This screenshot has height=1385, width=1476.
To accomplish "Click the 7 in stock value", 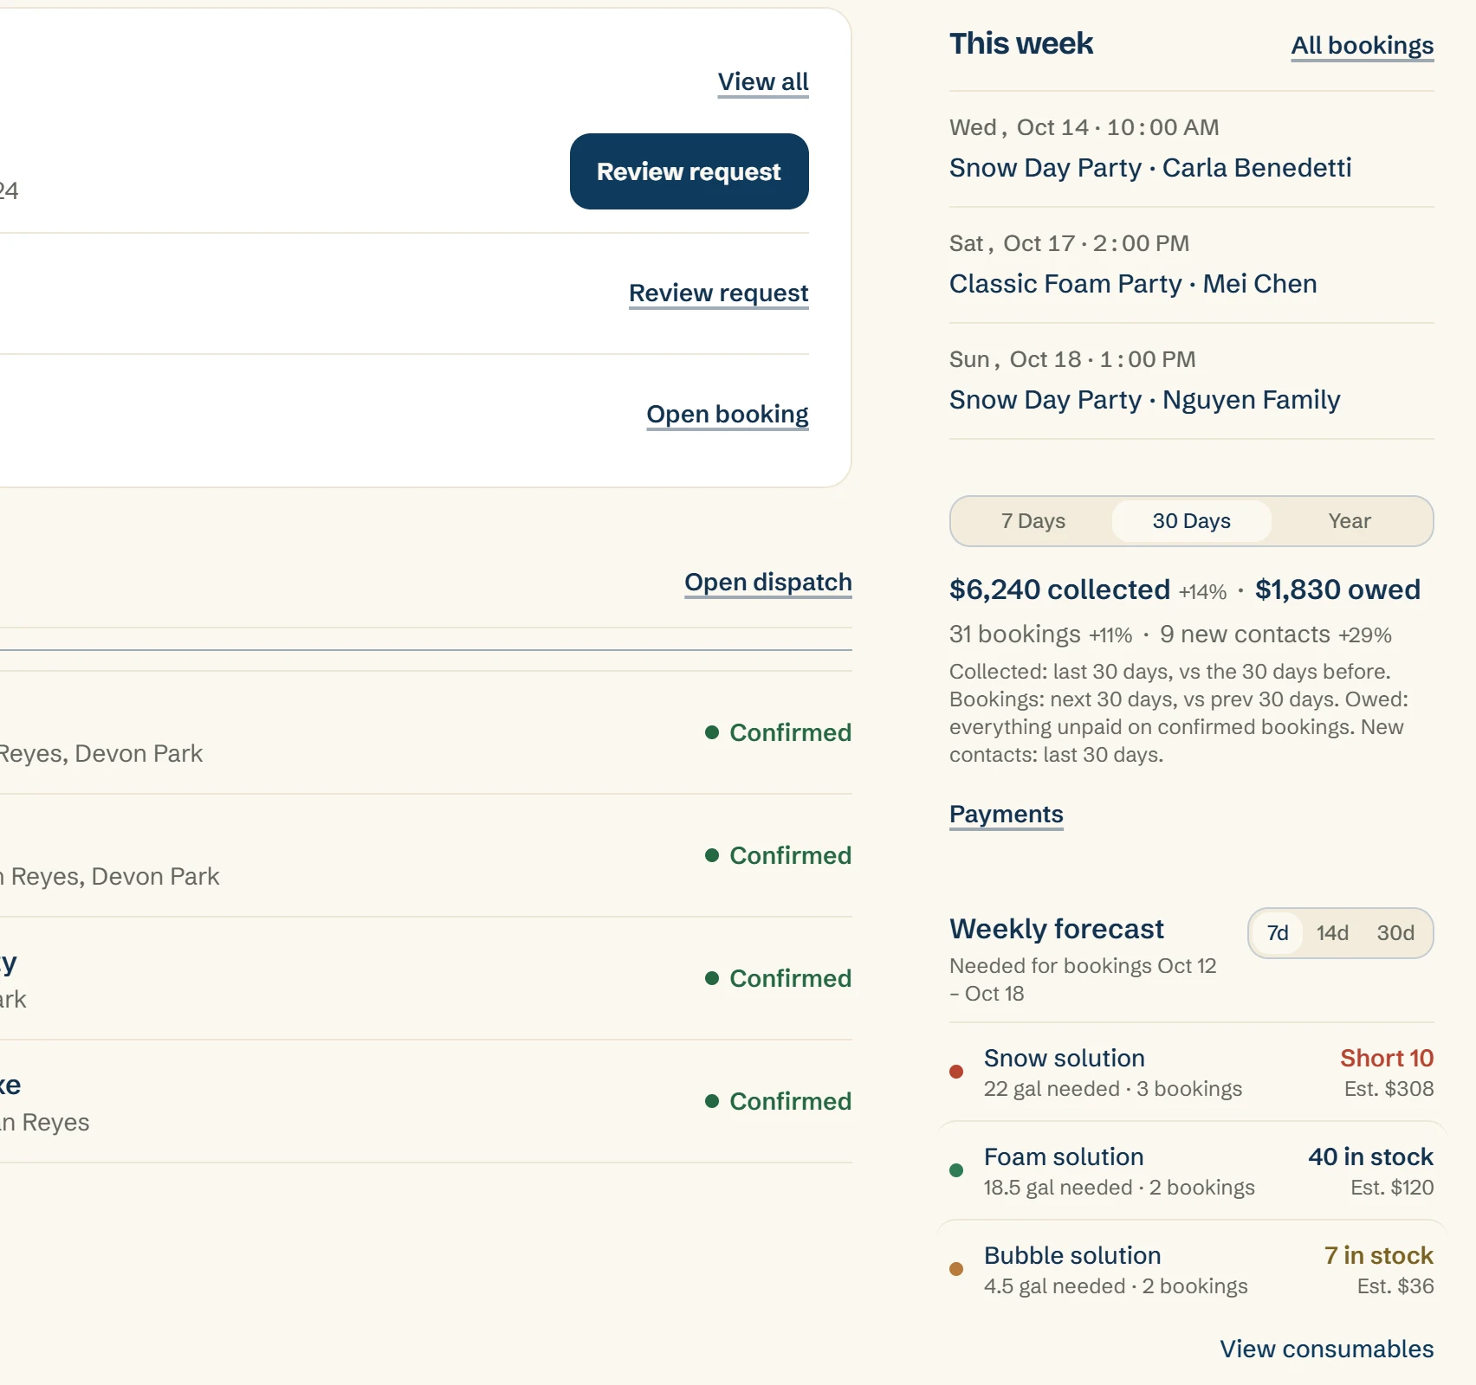I will click(x=1378, y=1256).
